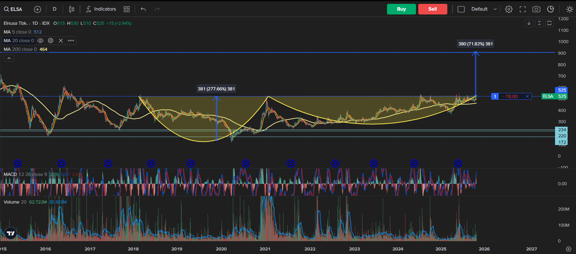The image size is (576, 254).
Task: Open the four-squares layout templates icon
Action: tap(126, 9)
